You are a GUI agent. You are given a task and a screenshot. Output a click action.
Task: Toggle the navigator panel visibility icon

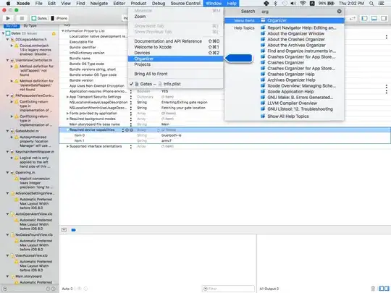coord(364,18)
